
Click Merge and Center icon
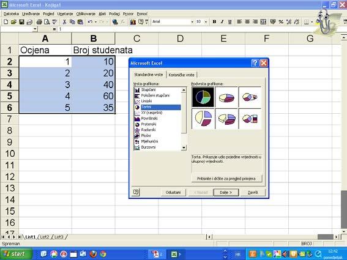[263, 21]
